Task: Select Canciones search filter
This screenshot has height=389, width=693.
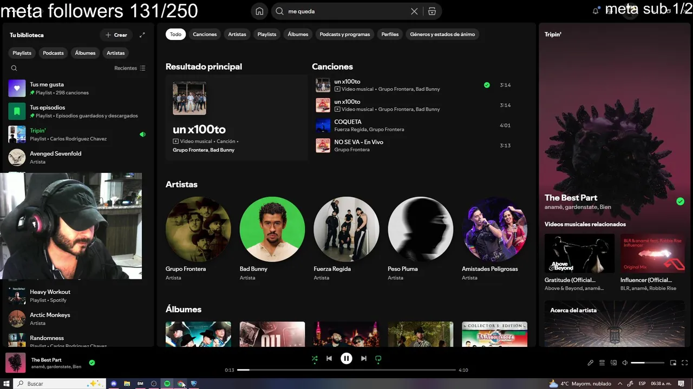Action: tap(205, 34)
